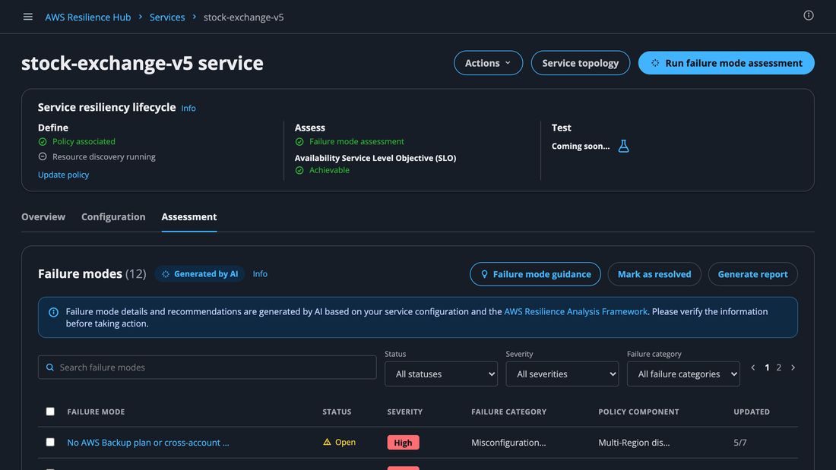This screenshot has height=470, width=836.
Task: Open the Update policy link
Action: (x=63, y=175)
